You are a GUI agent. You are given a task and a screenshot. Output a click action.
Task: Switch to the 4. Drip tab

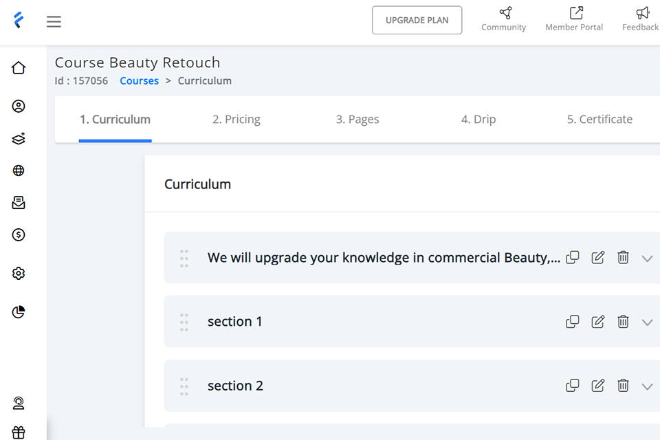pyautogui.click(x=478, y=120)
